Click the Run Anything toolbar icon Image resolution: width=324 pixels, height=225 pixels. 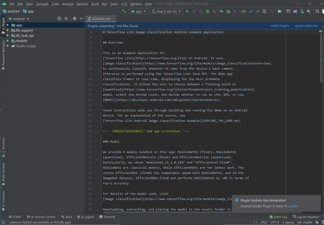coord(288,11)
